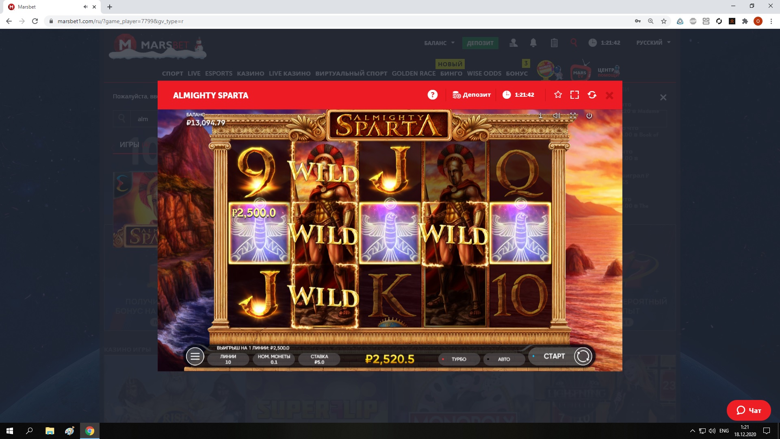Open the Chrome extensions puzzle icon
The height and width of the screenshot is (439, 780).
click(x=745, y=21)
